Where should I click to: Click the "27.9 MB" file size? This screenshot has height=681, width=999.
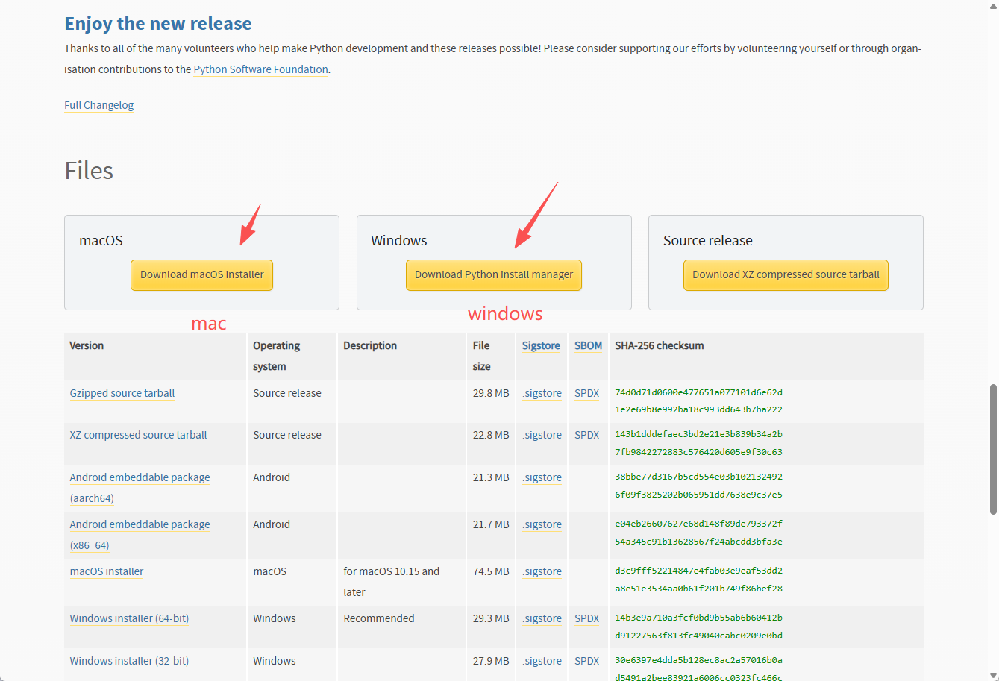pyautogui.click(x=491, y=661)
